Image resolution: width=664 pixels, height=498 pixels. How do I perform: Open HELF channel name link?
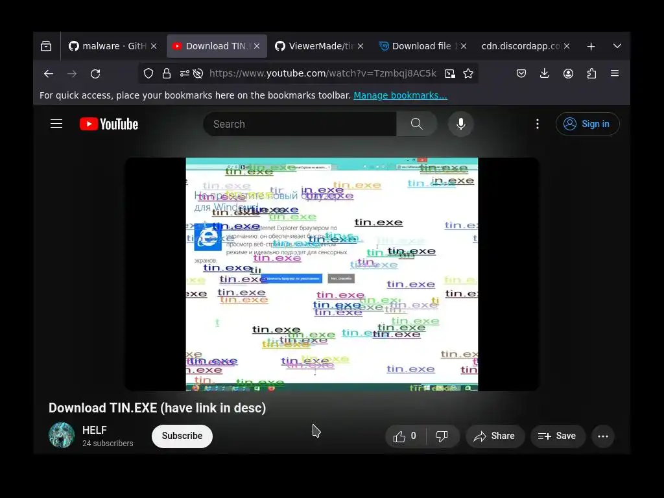point(95,431)
